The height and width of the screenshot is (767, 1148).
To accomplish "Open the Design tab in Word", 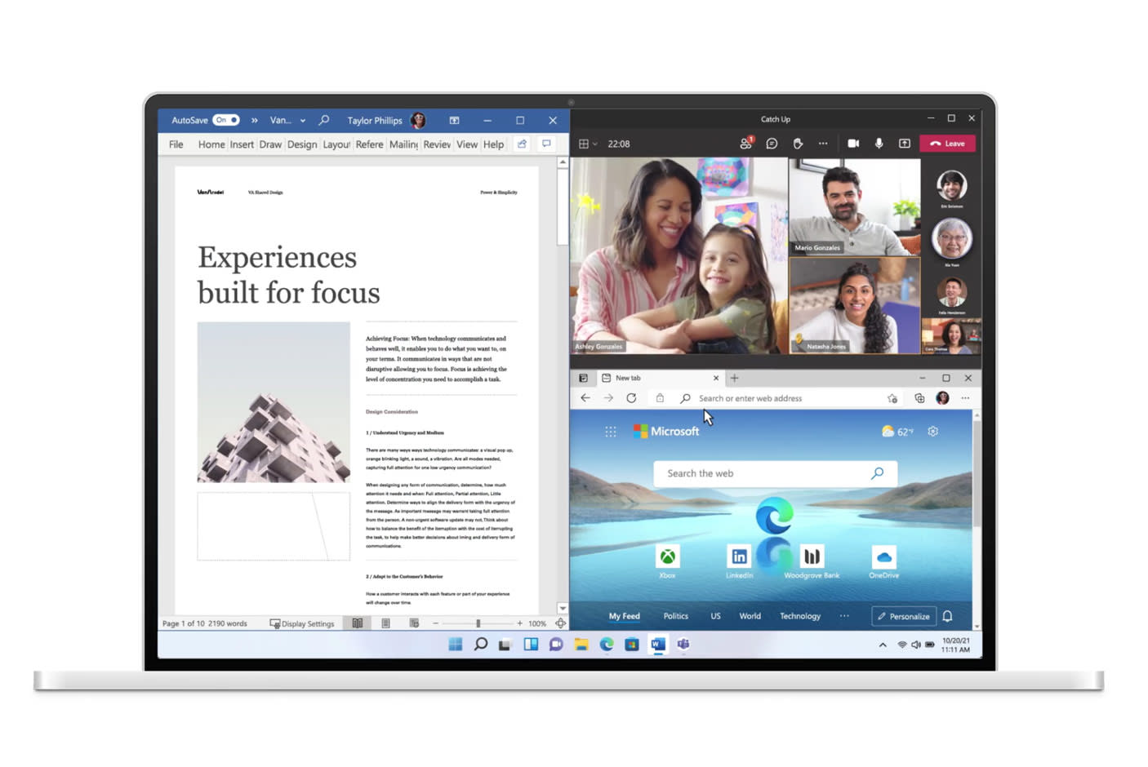I will click(301, 144).
